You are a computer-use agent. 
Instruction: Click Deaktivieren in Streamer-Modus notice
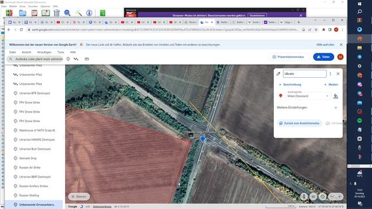[257, 16]
